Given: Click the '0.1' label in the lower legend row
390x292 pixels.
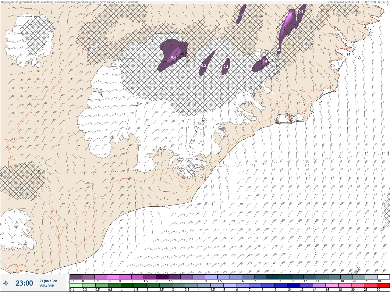Looking at the screenshot, I should coord(72,290).
